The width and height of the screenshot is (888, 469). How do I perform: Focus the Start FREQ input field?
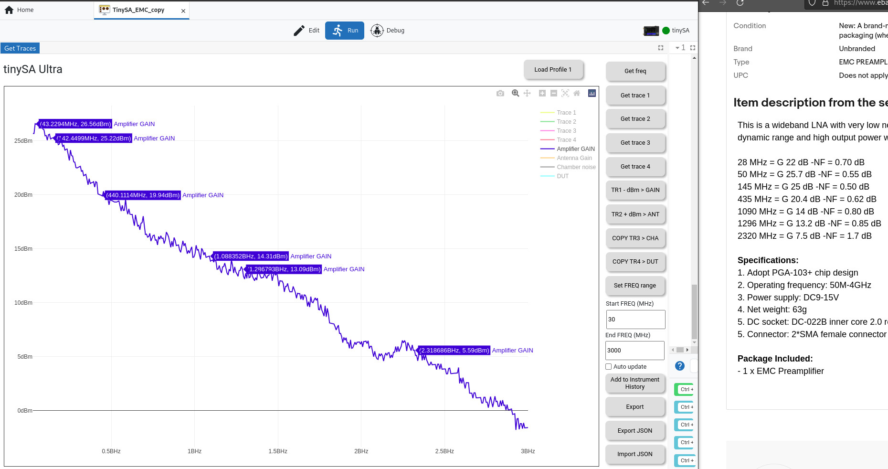point(635,320)
